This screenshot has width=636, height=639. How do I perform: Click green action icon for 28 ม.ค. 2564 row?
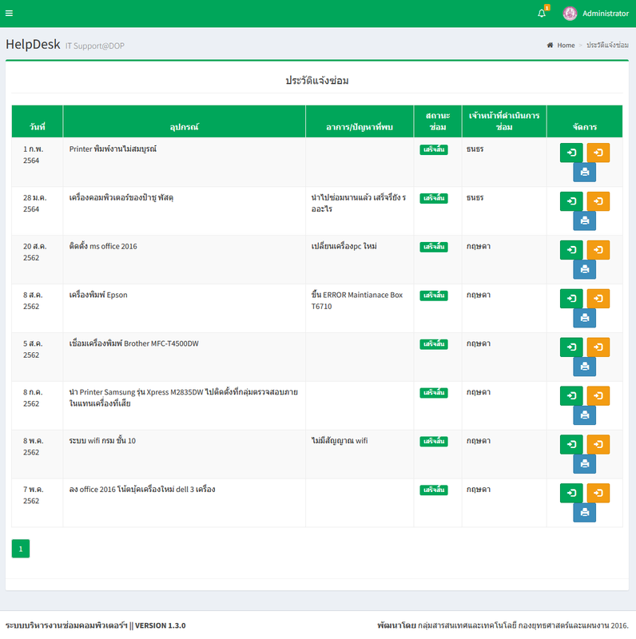click(x=571, y=201)
